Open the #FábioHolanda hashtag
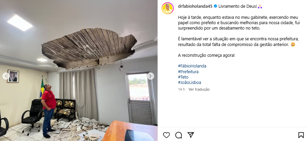Screen dimensions: 307x141 click(192, 66)
